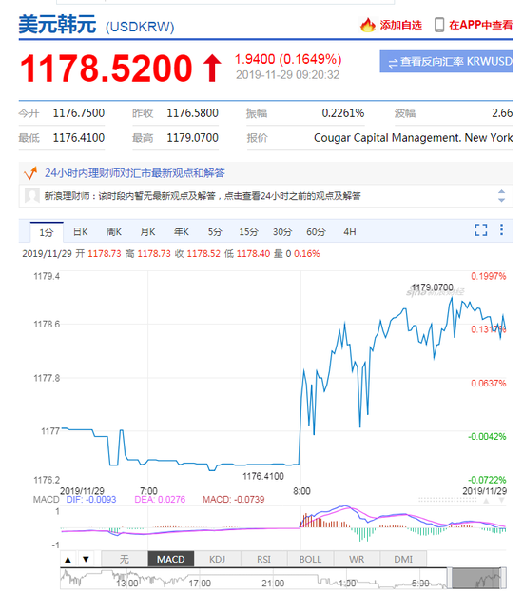
Task: Click the 新浪理财师 avatar thumbnail
Action: pyautogui.click(x=31, y=195)
